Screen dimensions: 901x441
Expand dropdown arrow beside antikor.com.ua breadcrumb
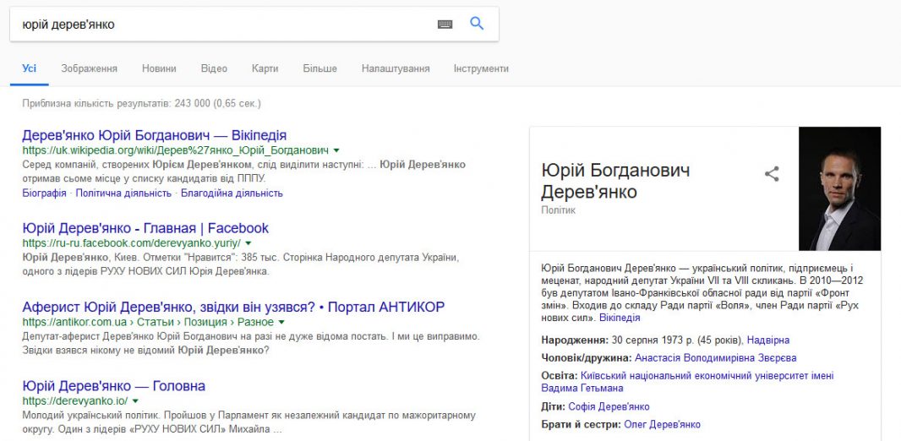[281, 322]
